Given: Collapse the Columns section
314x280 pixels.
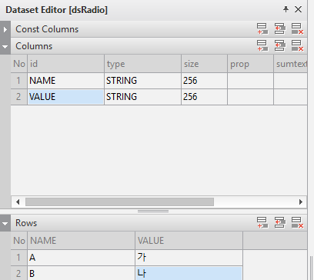Looking at the screenshot, I should pyautogui.click(x=5, y=46).
